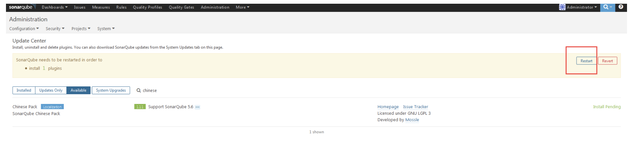Click the '1 shown' result count
630x152 pixels.
(316, 132)
